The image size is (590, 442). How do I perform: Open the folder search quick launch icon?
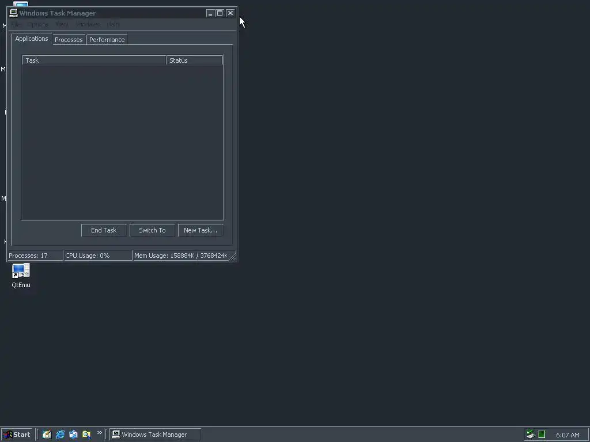[x=86, y=435]
